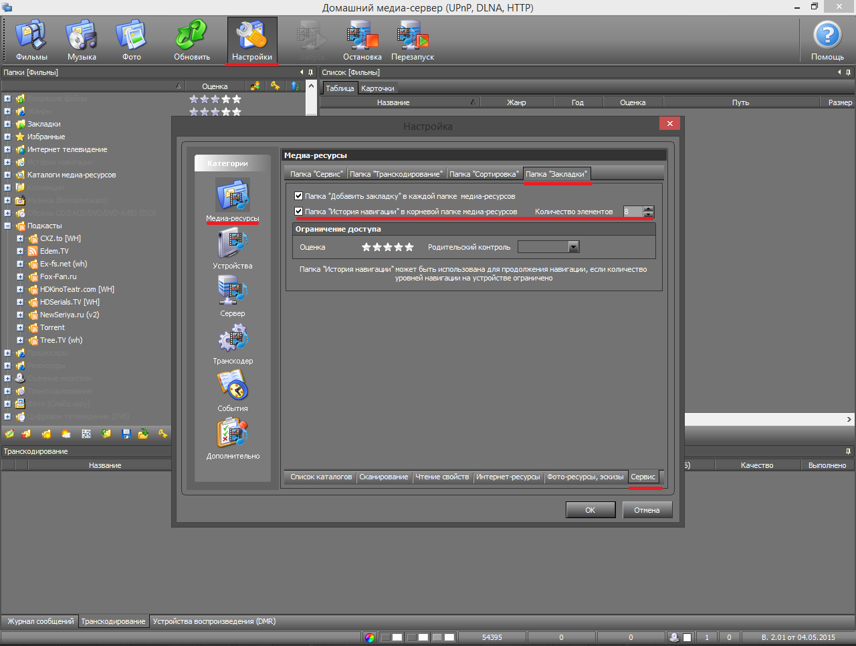Viewport: 856px width, 646px height.
Task: Open the Родительский контроль dropdown
Action: (573, 247)
